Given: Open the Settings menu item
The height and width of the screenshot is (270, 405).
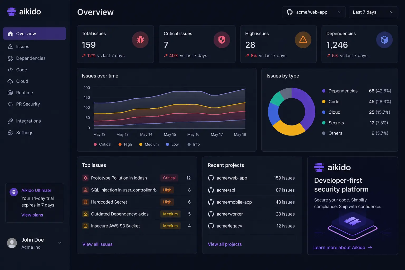Looking at the screenshot, I should pos(35,133).
